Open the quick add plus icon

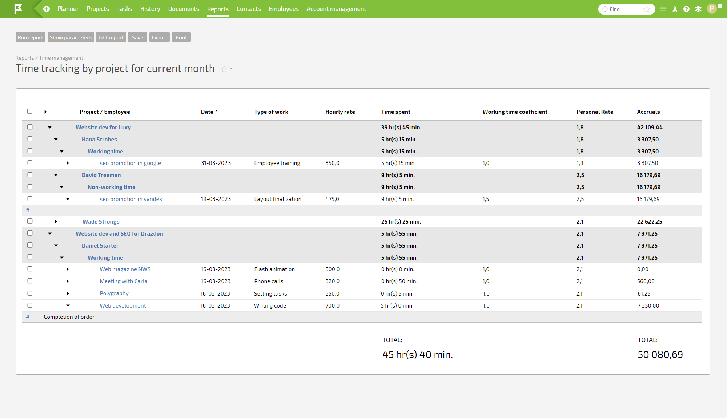46,9
